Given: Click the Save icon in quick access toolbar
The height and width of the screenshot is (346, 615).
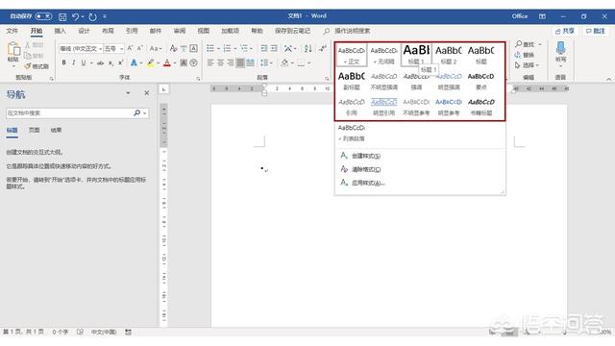Looking at the screenshot, I should (62, 16).
